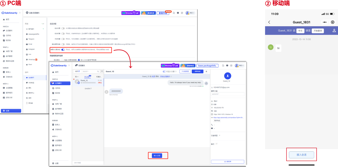Tap the 接入会话 button on mobile
Image resolution: width=338 pixels, height=167 pixels.
pyautogui.click(x=301, y=155)
